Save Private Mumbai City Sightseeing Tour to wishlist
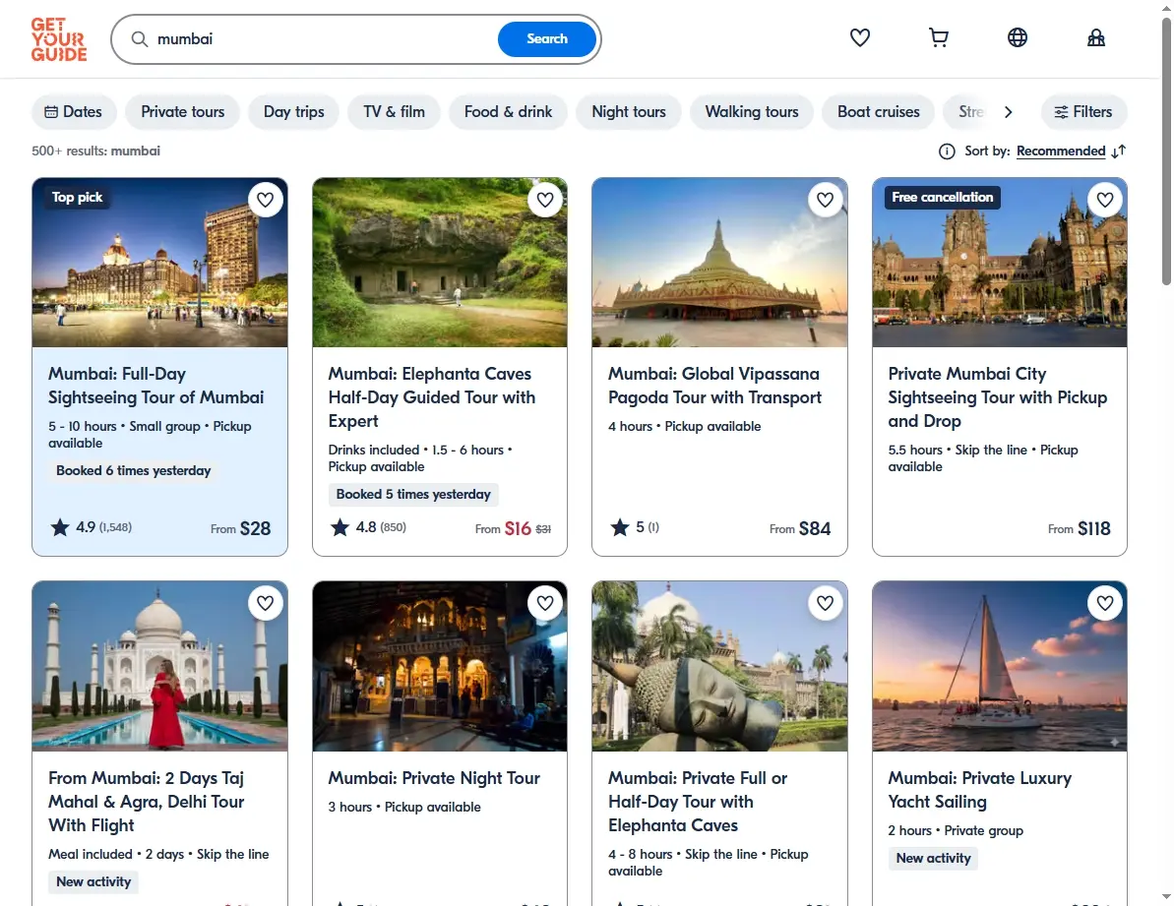The height and width of the screenshot is (906, 1174). tap(1105, 200)
